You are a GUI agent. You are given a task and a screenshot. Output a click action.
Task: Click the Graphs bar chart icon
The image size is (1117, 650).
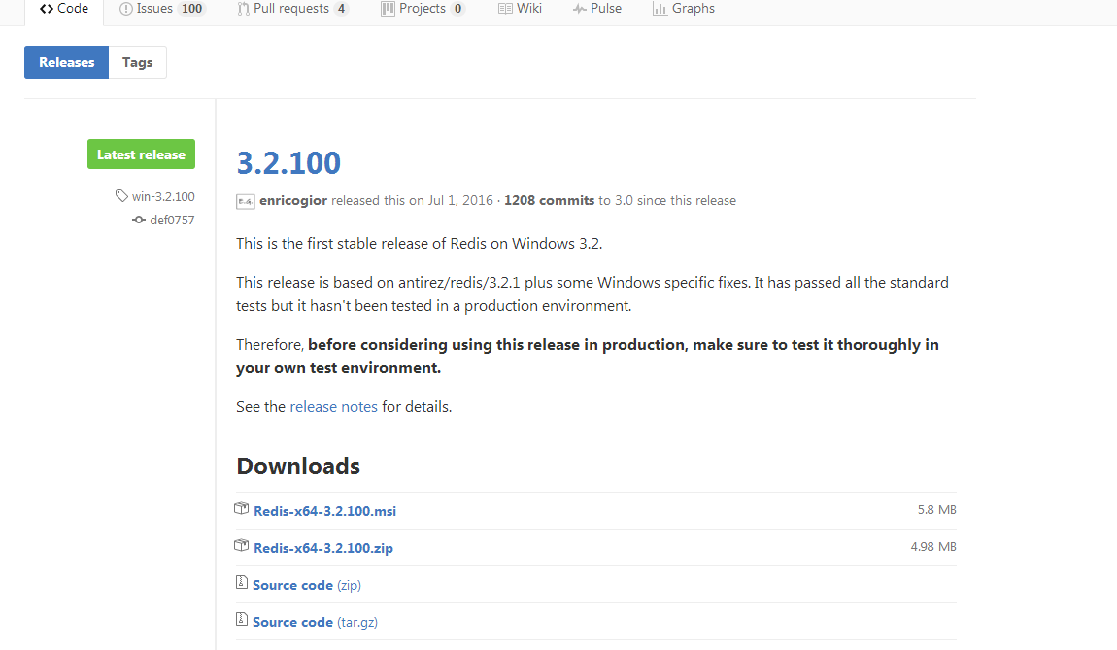tap(660, 9)
